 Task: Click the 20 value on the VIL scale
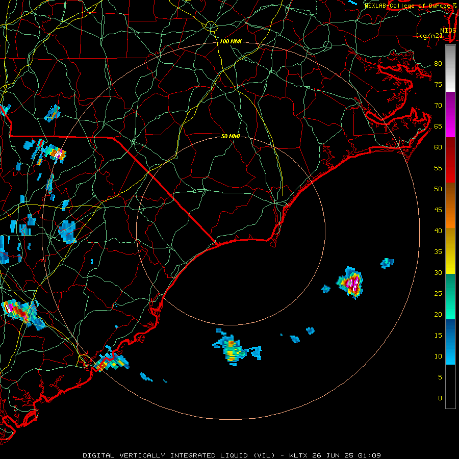click(x=438, y=314)
